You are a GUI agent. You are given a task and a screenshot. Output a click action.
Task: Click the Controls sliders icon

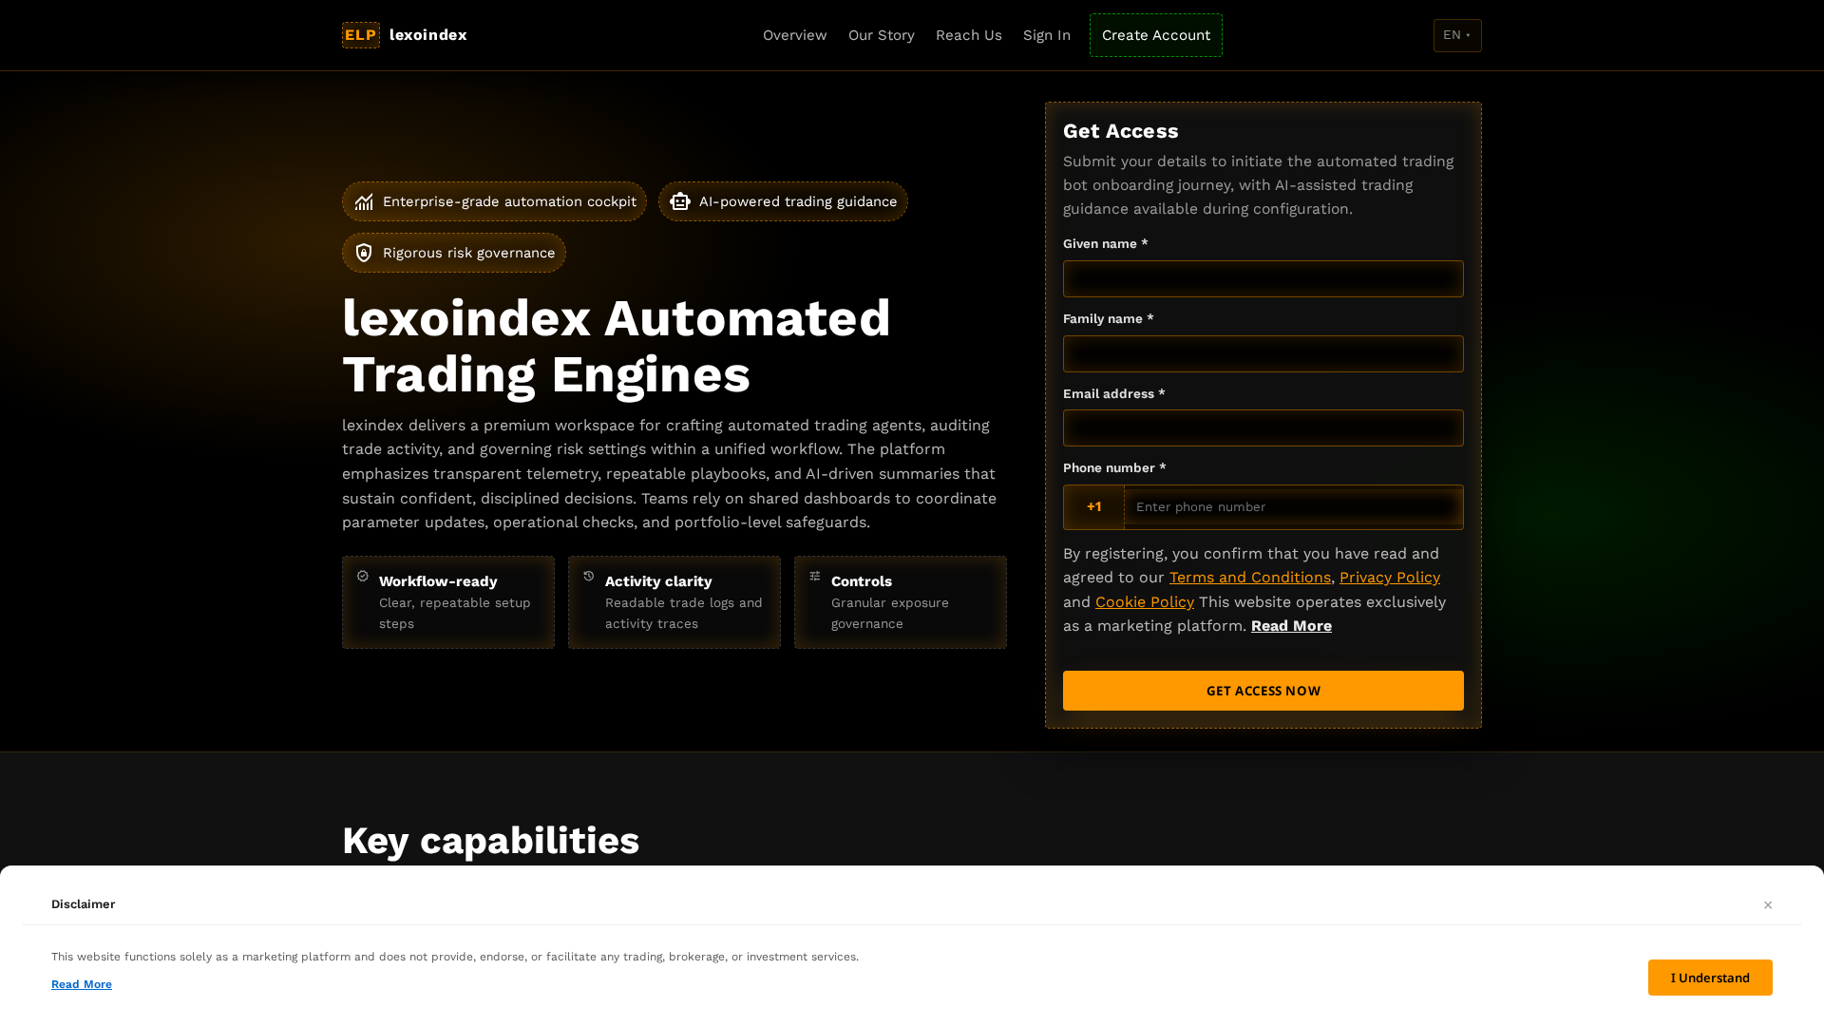[815, 576]
